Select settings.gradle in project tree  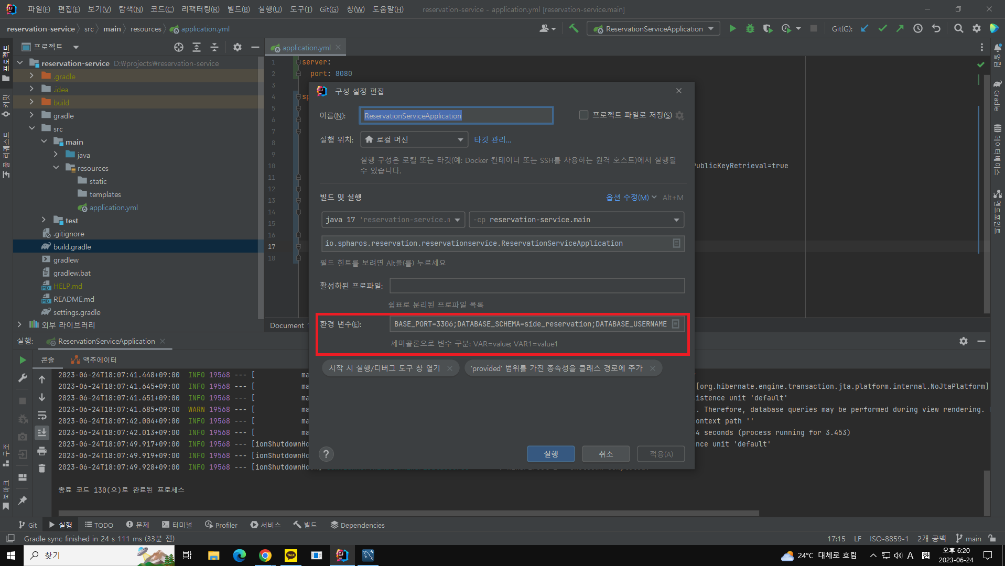click(77, 312)
